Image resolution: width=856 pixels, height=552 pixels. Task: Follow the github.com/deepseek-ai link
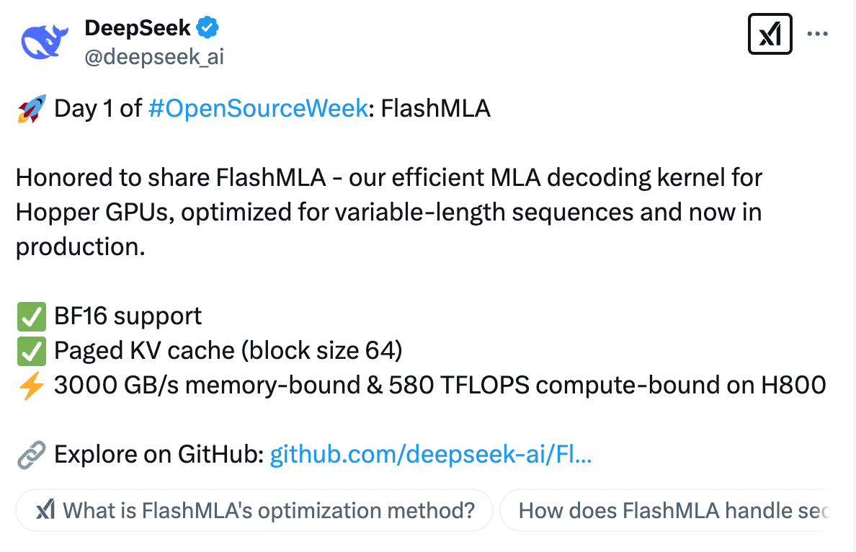[431, 455]
